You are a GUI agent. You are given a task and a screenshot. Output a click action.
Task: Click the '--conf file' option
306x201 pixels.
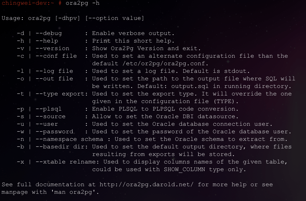coord(56,56)
